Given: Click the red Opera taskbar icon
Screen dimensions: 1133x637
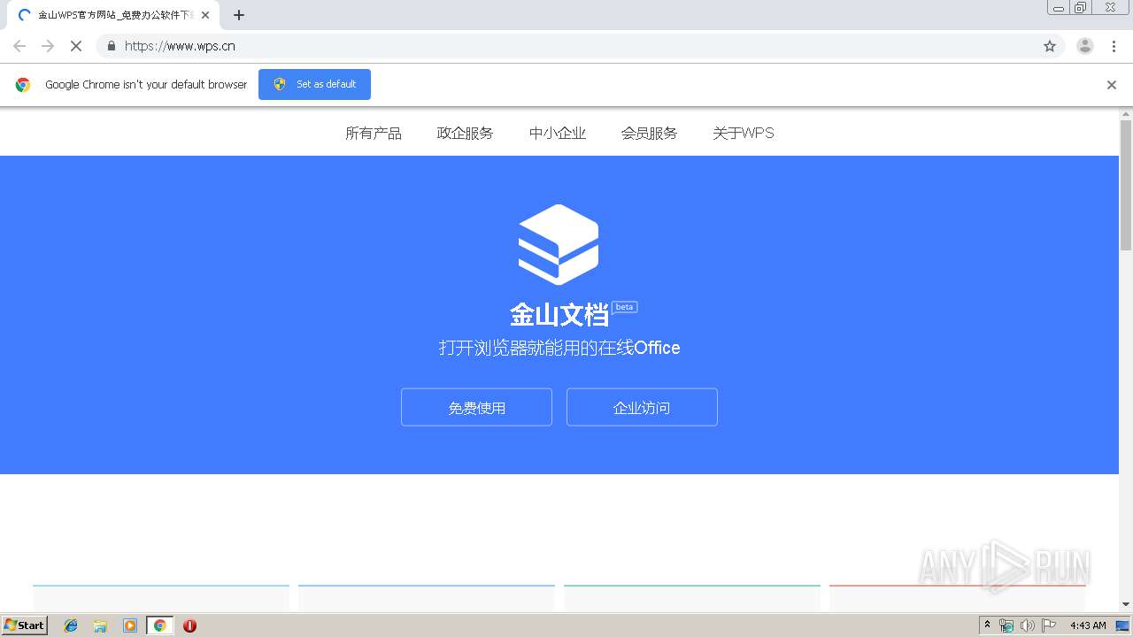Looking at the screenshot, I should (189, 625).
